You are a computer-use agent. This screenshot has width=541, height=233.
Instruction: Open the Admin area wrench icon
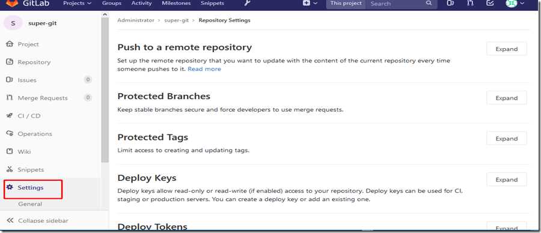tap(247, 3)
